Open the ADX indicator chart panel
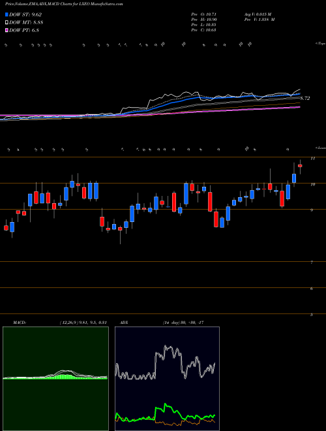This screenshot has width=326, height=431. click(x=167, y=379)
